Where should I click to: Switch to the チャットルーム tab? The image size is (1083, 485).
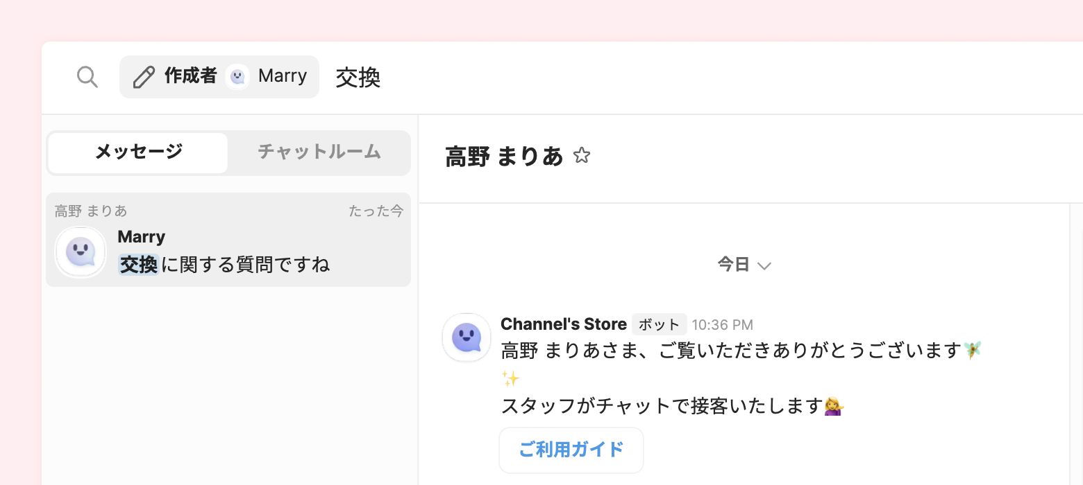(319, 152)
